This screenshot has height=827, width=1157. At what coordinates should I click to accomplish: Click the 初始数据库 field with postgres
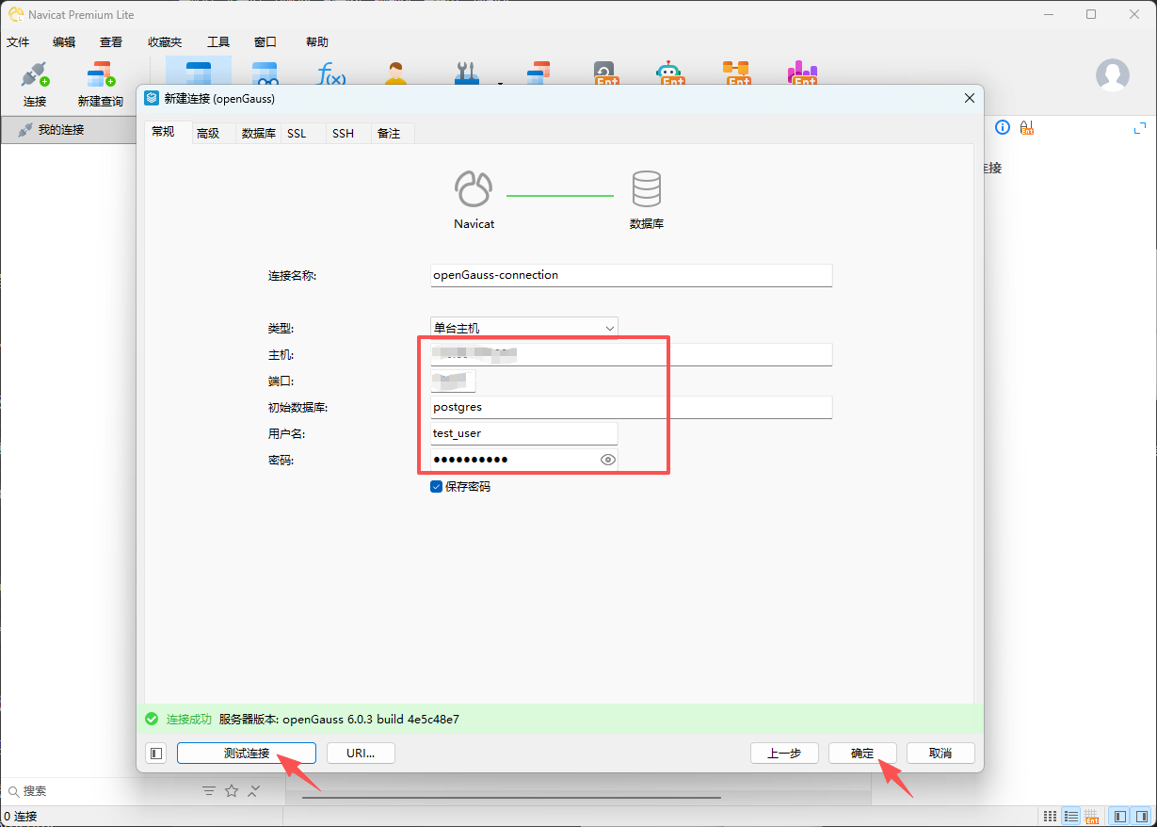[632, 407]
